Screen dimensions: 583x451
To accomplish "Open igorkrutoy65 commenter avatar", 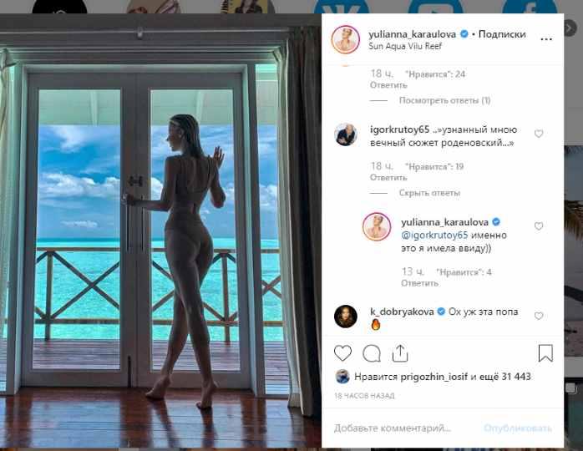I will [346, 134].
